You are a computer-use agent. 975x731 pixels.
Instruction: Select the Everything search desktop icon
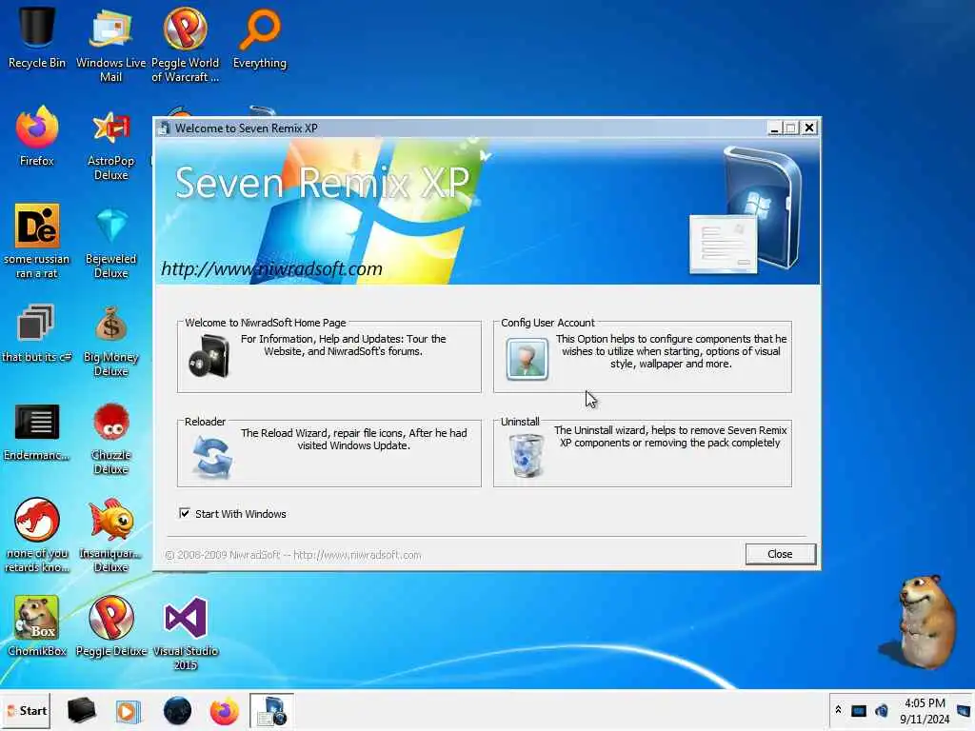pos(260,37)
